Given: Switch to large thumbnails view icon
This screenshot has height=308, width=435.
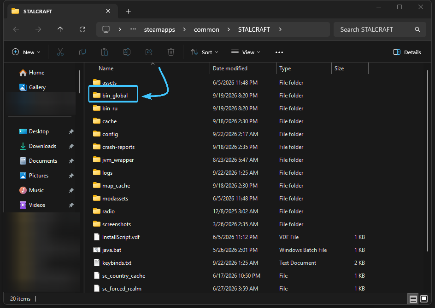Looking at the screenshot, I should point(424,299).
